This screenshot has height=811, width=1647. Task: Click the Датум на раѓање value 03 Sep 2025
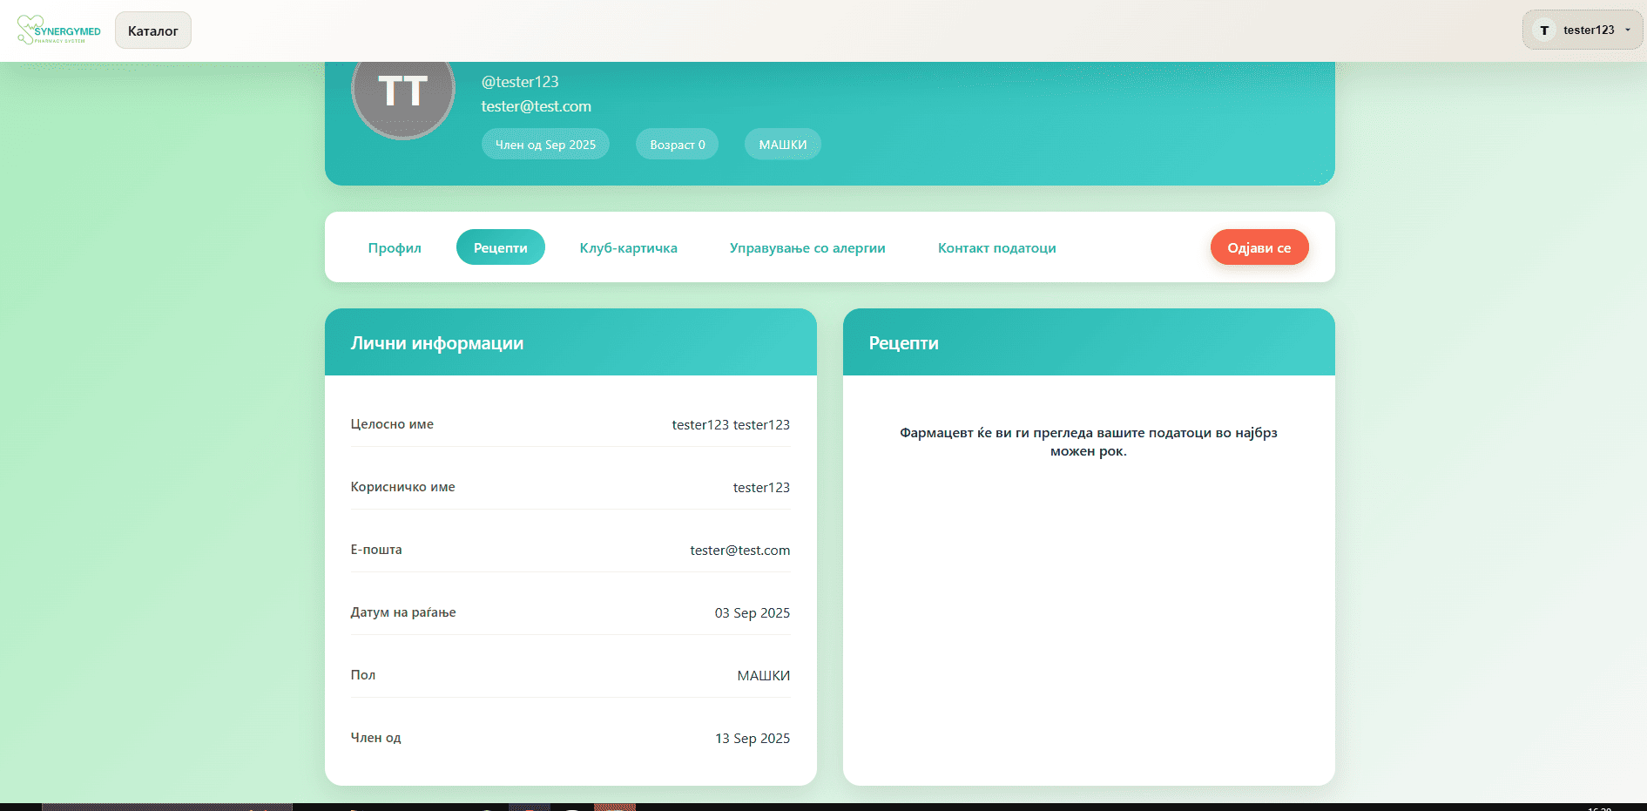[752, 613]
